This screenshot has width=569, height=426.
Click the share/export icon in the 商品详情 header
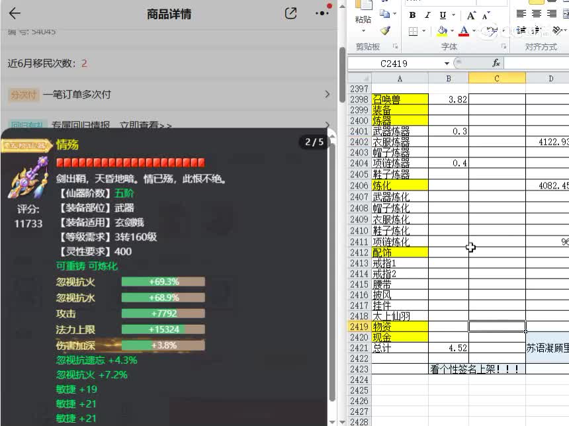pyautogui.click(x=290, y=13)
